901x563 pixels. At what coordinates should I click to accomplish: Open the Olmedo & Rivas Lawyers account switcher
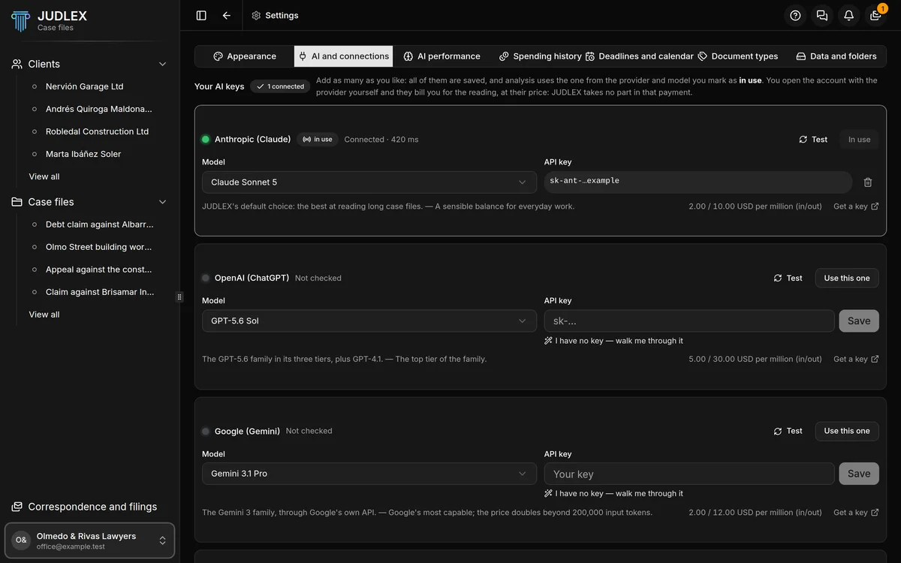coord(90,540)
